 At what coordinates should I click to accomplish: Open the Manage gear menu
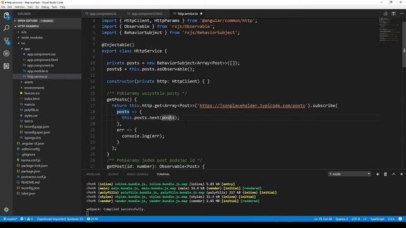(6, 210)
